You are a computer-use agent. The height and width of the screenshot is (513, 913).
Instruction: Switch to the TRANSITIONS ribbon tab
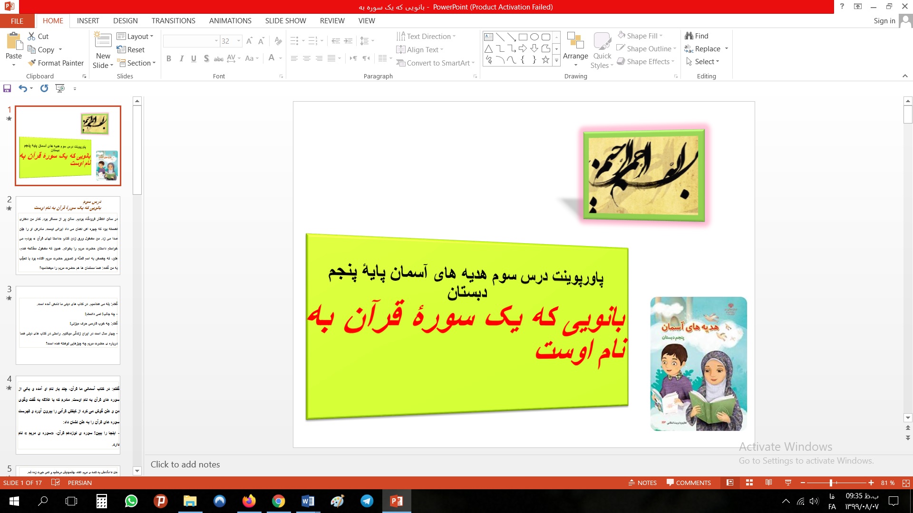click(x=173, y=21)
